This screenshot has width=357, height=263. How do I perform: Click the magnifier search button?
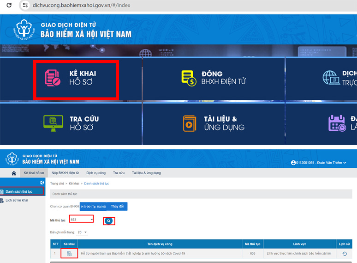click(109, 221)
